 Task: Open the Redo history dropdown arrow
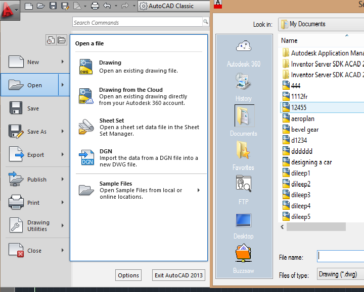[133, 6]
